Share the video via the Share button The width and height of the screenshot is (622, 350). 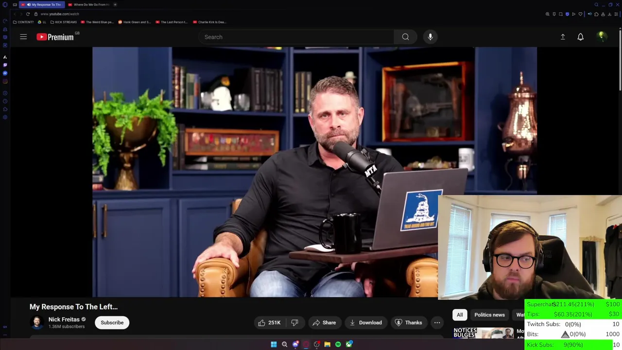pos(324,322)
